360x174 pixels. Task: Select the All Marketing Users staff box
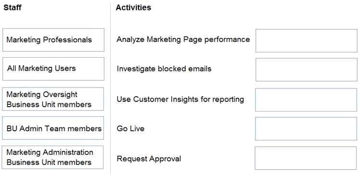pyautogui.click(x=53, y=69)
